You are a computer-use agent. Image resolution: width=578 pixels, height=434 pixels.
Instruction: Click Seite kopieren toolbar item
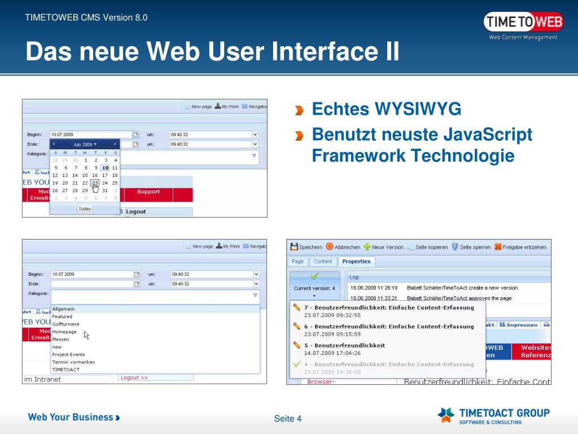pos(428,247)
